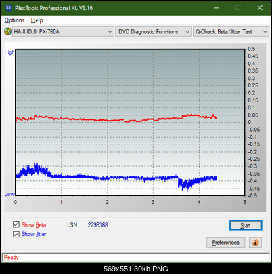Click the Start button
Screen dimensions: 272x274
(246, 225)
